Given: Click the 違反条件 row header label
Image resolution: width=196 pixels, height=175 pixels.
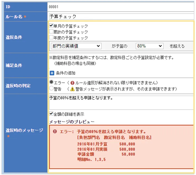Looking at the screenshot, I should (14, 37).
